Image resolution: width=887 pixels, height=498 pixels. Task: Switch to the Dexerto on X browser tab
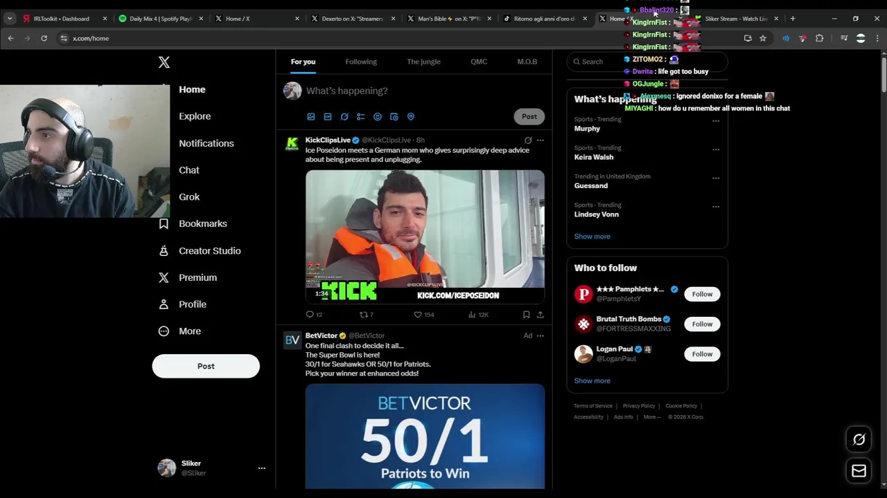click(x=352, y=19)
